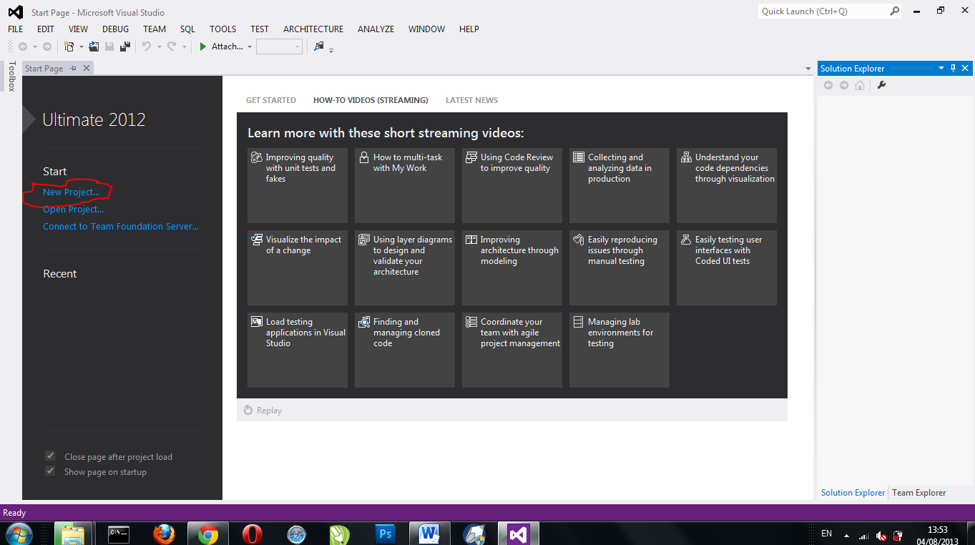
Task: Click Connect to Team Foundation Server link
Action: 121,226
